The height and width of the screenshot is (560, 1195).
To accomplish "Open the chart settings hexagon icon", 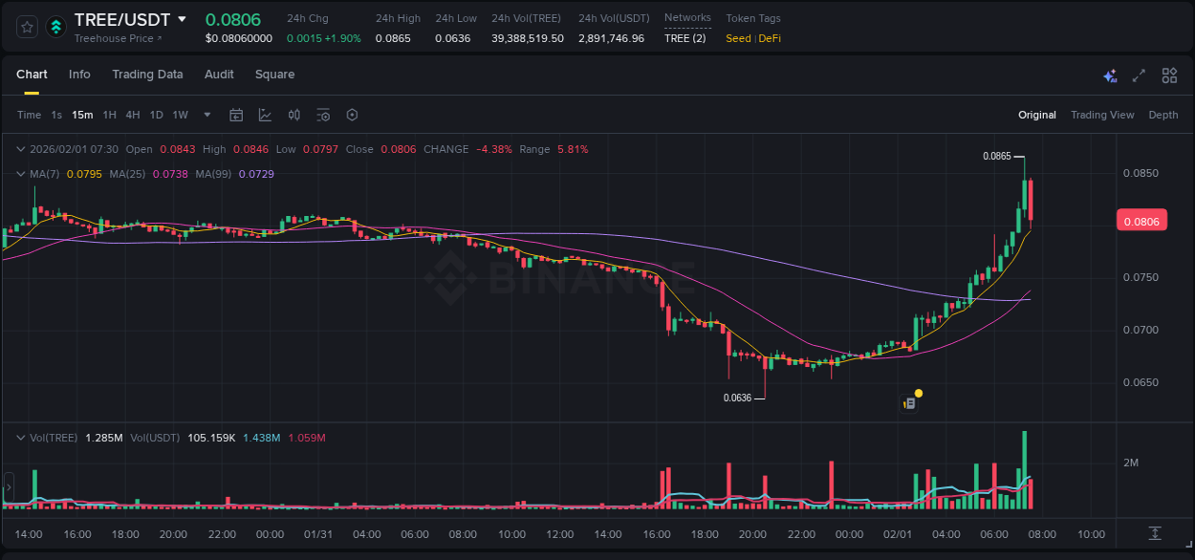I will click(352, 115).
